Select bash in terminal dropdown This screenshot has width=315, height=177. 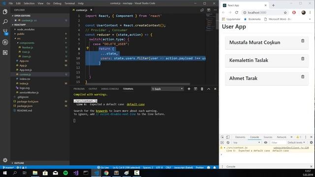[x=167, y=88]
